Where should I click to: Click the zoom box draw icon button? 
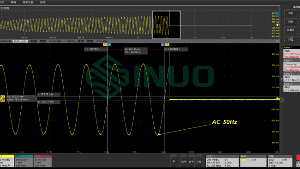pos(291,39)
